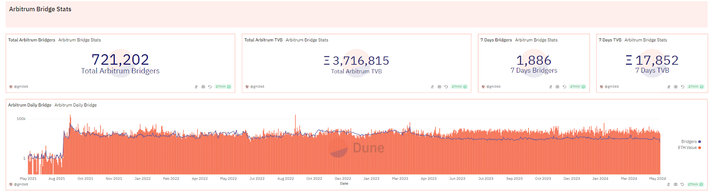This screenshot has width=714, height=193.
Task: Open @gm365 profile in 7 Days TVB card
Action: (x=611, y=87)
